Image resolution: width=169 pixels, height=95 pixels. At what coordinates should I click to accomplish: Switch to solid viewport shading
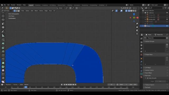(x=131, y=11)
